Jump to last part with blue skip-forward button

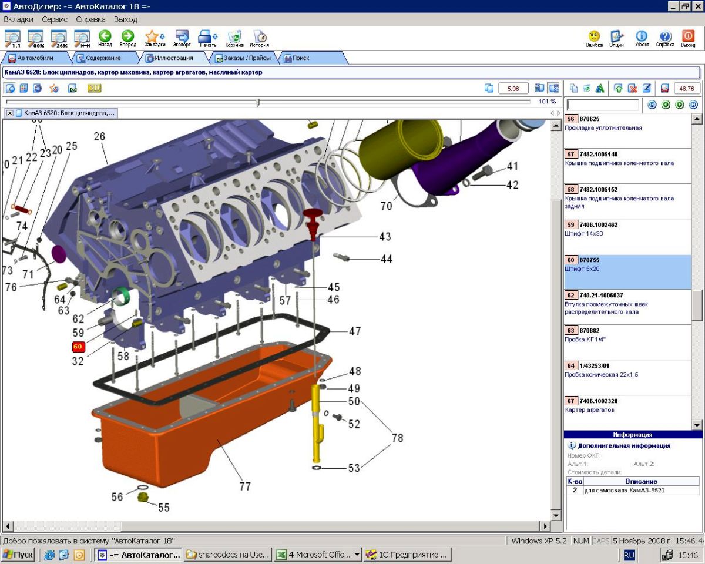coord(693,105)
